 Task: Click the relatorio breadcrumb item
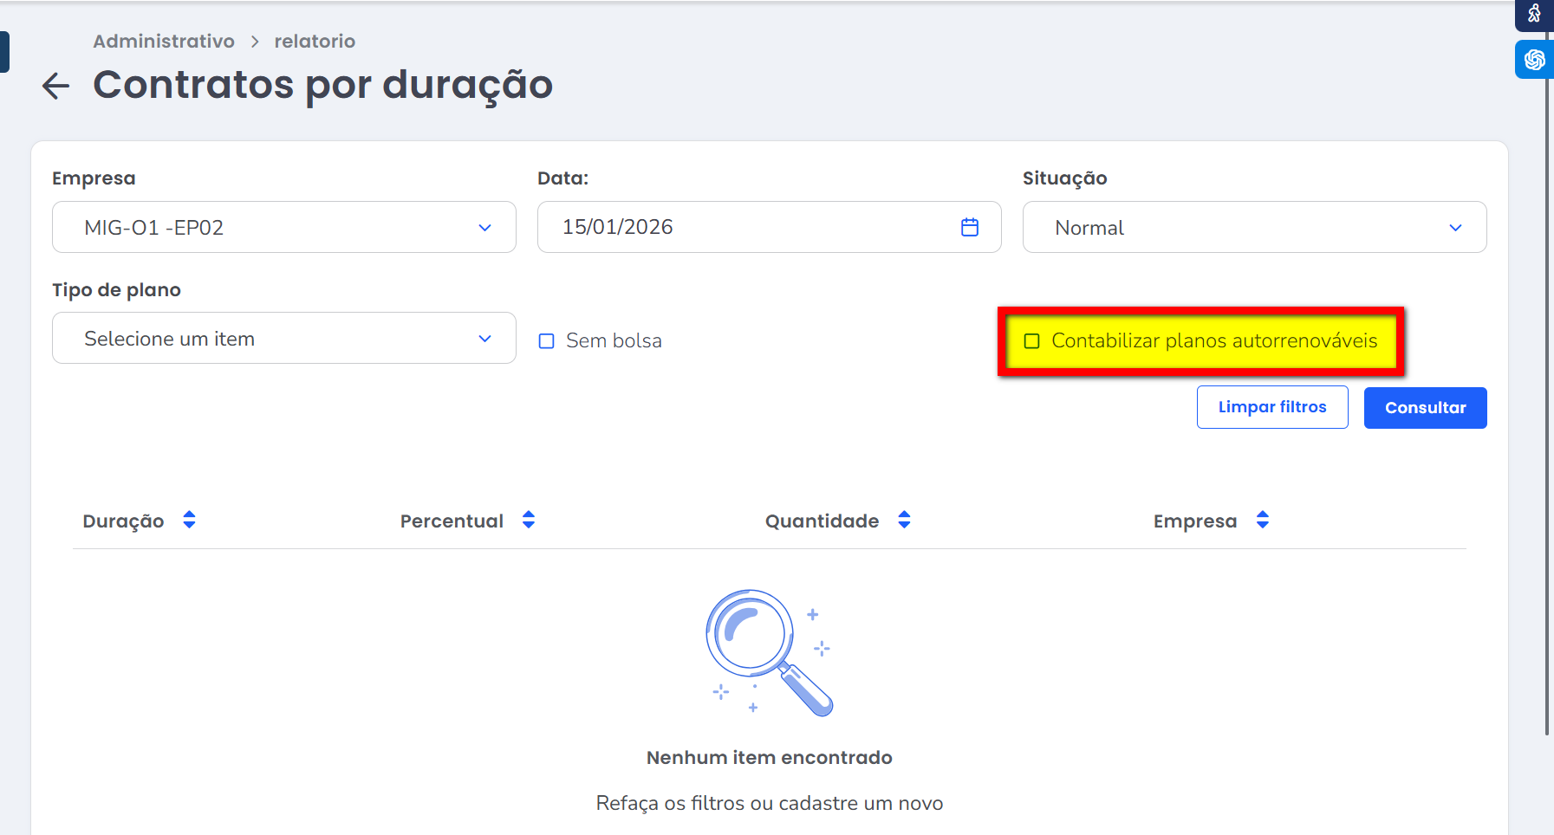click(315, 42)
